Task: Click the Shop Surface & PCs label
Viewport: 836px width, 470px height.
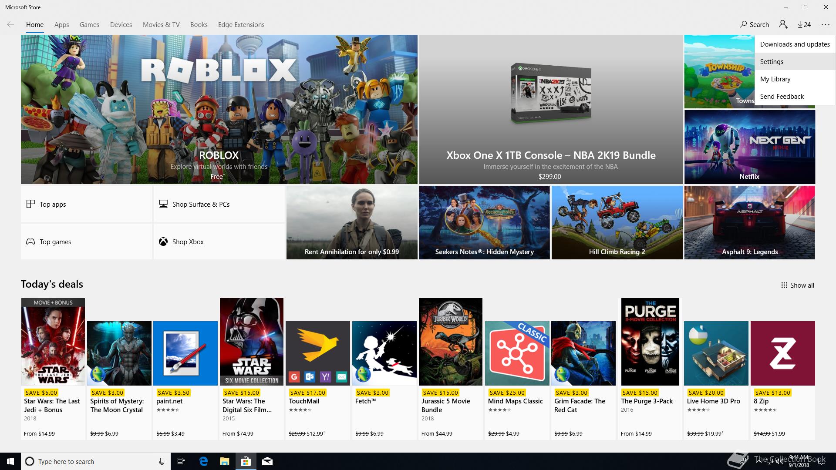Action: click(x=201, y=205)
